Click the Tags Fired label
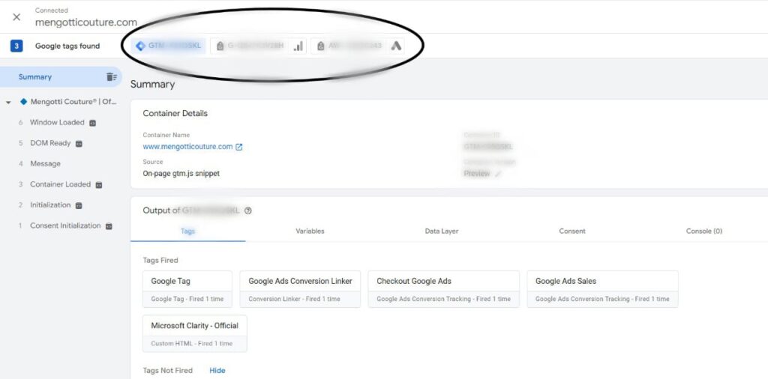Viewport: 768px width, 379px height. point(160,260)
